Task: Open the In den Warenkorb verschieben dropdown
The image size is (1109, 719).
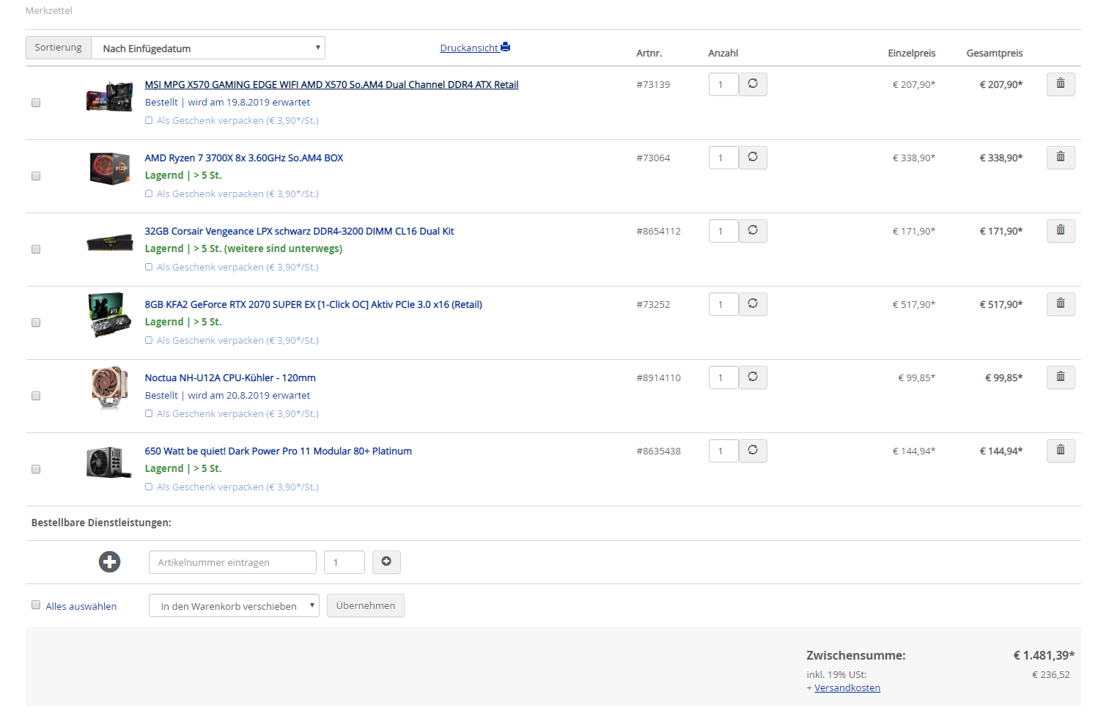Action: coord(234,606)
